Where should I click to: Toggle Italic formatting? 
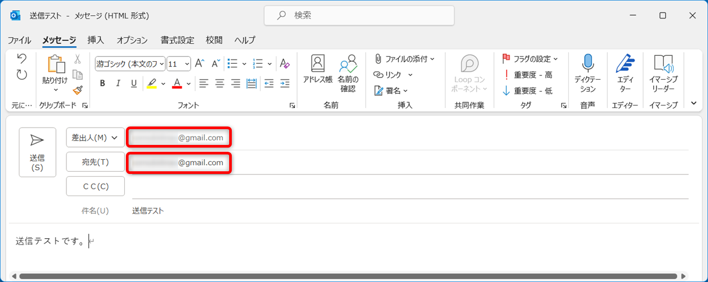coord(118,83)
